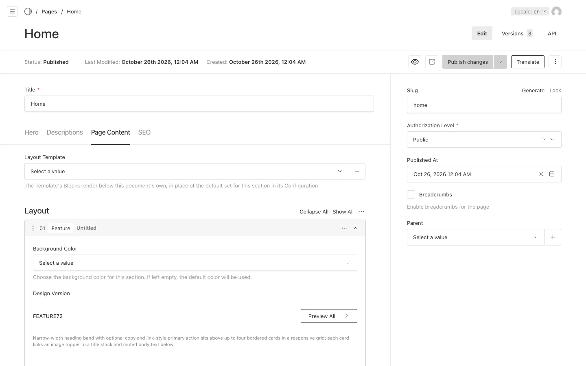Show All layout blocks
This screenshot has height=366, width=586.
click(343, 211)
